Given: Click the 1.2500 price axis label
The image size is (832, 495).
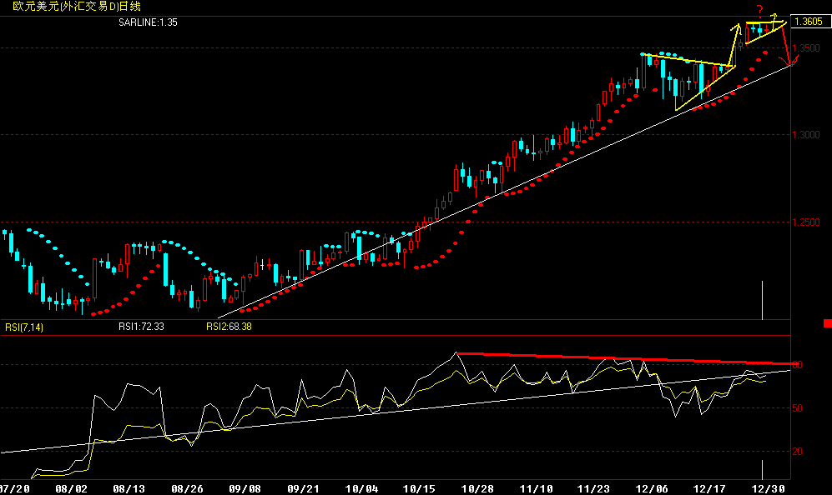Looking at the screenshot, I should [x=808, y=222].
